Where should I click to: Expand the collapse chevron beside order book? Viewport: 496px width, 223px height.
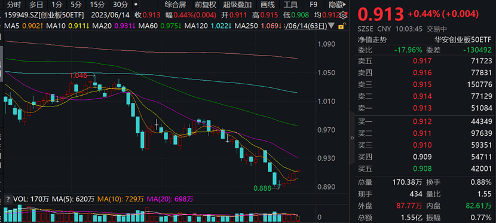tap(353, 138)
